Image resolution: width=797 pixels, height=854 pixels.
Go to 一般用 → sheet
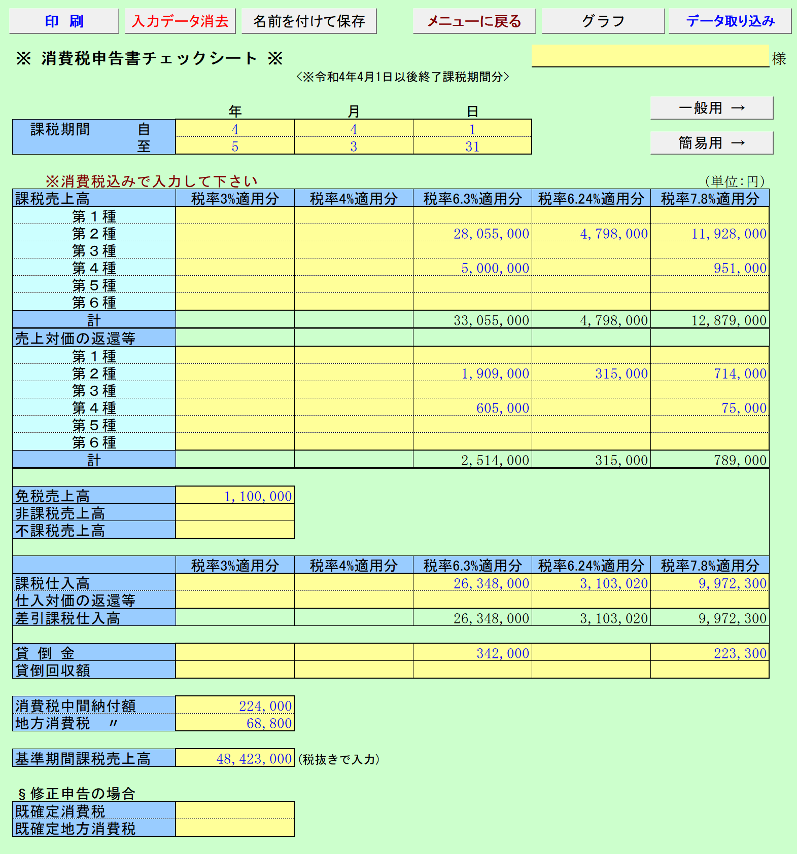(712, 108)
